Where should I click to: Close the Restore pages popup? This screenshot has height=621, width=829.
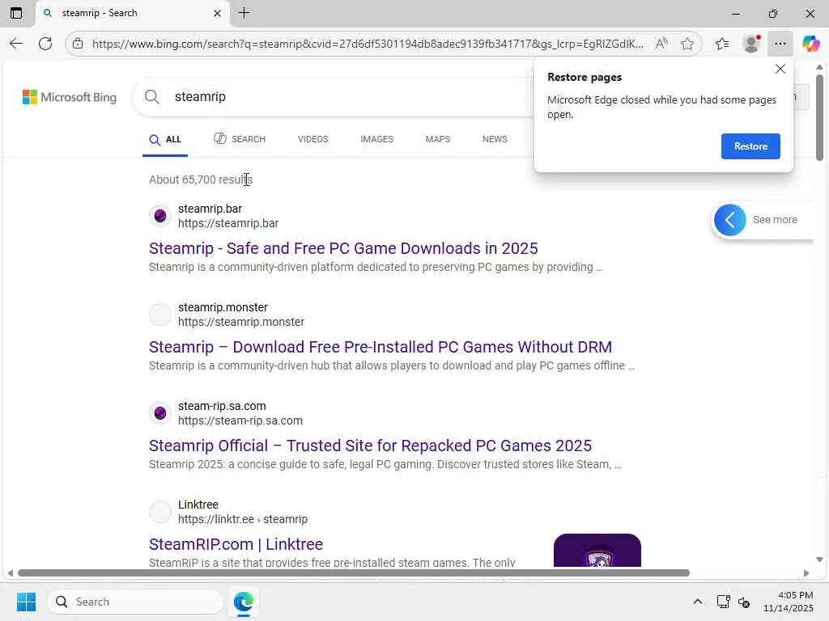(780, 70)
